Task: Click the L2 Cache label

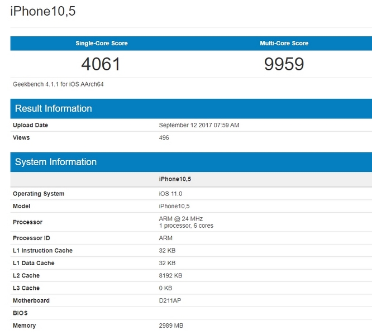Action: [26, 275]
